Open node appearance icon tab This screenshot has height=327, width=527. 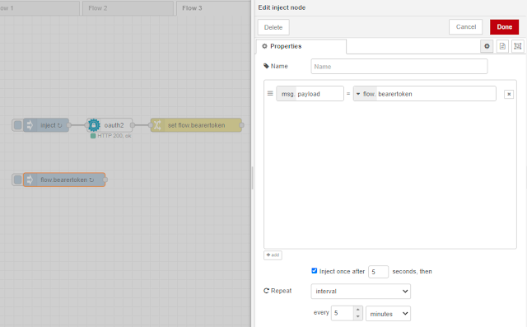[x=518, y=46]
